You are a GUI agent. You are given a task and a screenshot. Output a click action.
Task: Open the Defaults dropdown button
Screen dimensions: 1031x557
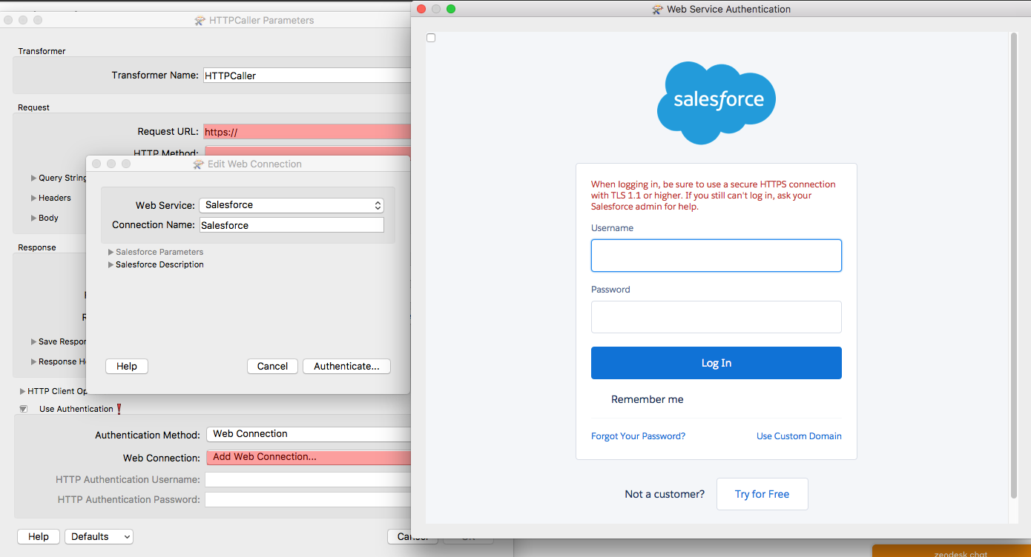pos(99,536)
